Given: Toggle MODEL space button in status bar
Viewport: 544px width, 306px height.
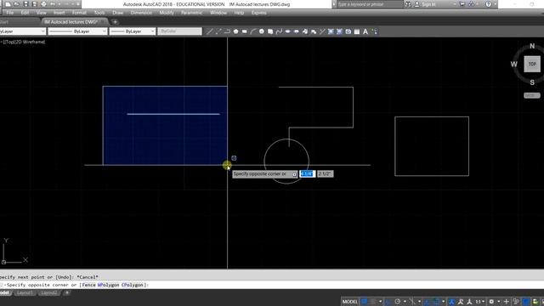Looking at the screenshot, I should pyautogui.click(x=349, y=302).
